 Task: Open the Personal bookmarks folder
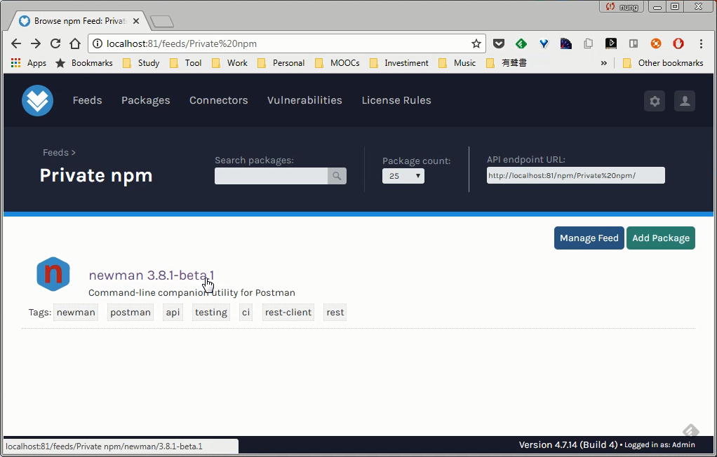[x=281, y=63]
